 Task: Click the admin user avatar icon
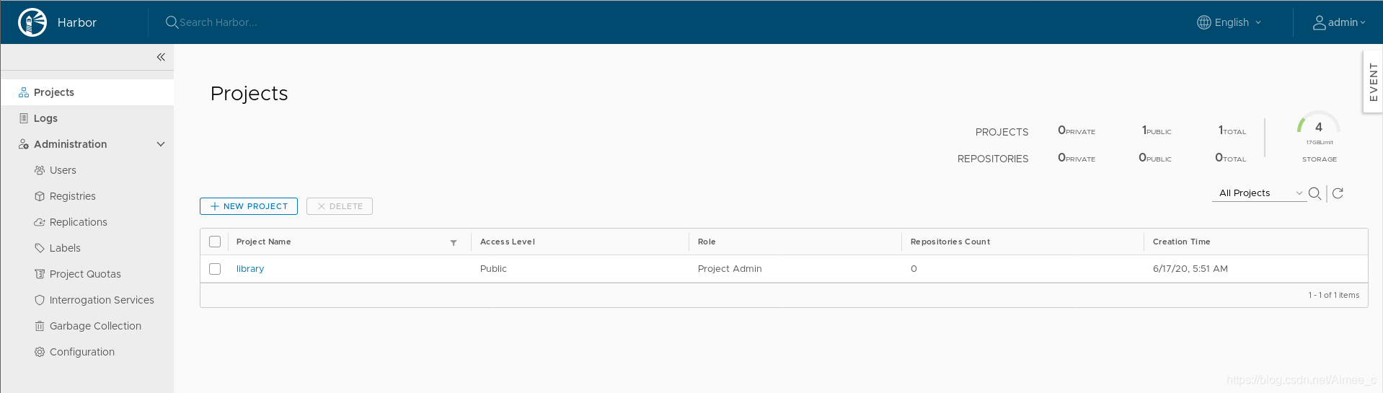click(x=1319, y=22)
